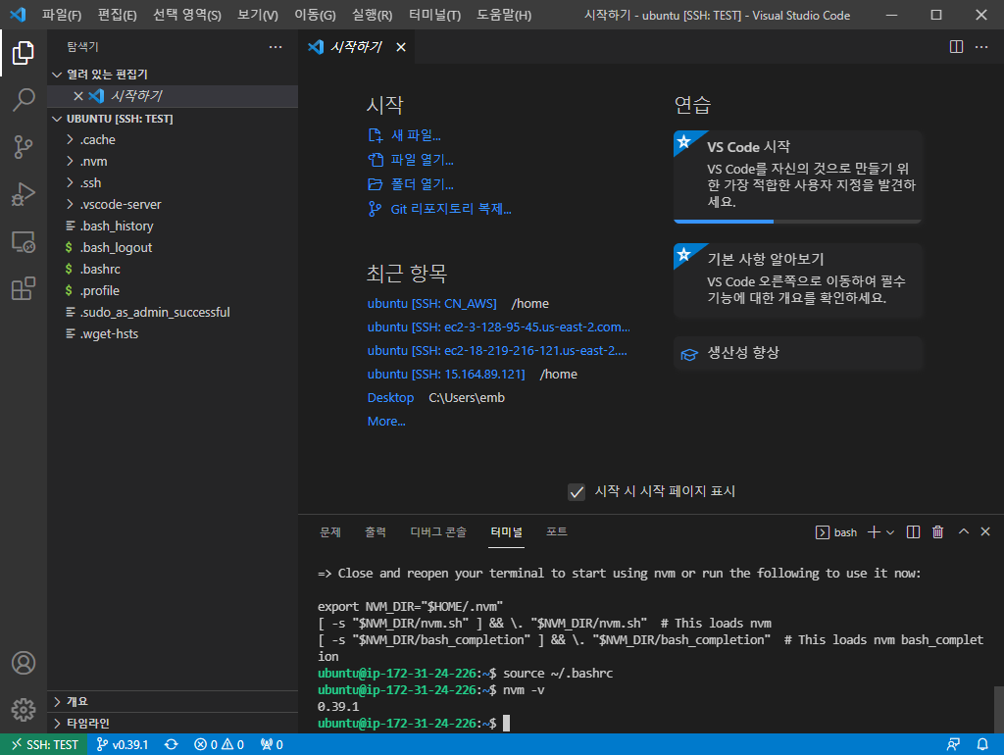Click the 폴더 열기... link
Screen dimensions: 1004x755
[411, 184]
